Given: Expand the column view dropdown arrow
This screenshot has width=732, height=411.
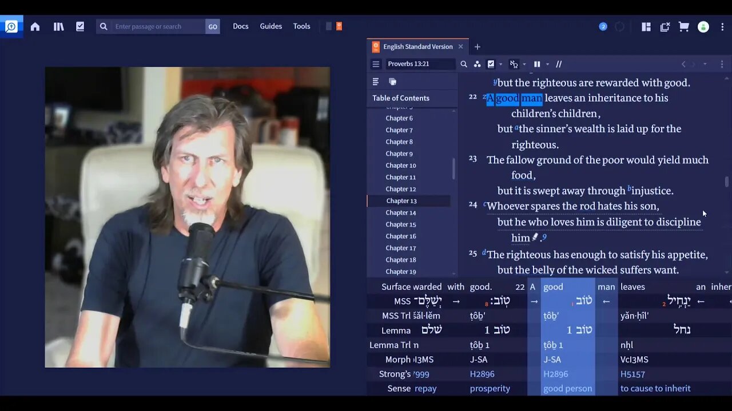Looking at the screenshot, I should tap(547, 64).
